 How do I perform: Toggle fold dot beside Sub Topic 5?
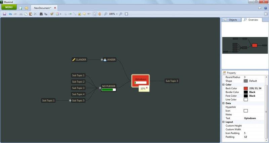pos(70,100)
